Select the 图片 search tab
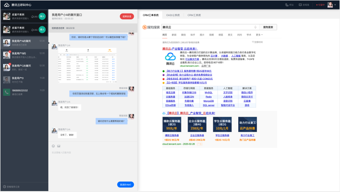The width and height of the screenshot is (340, 192). pos(202,35)
